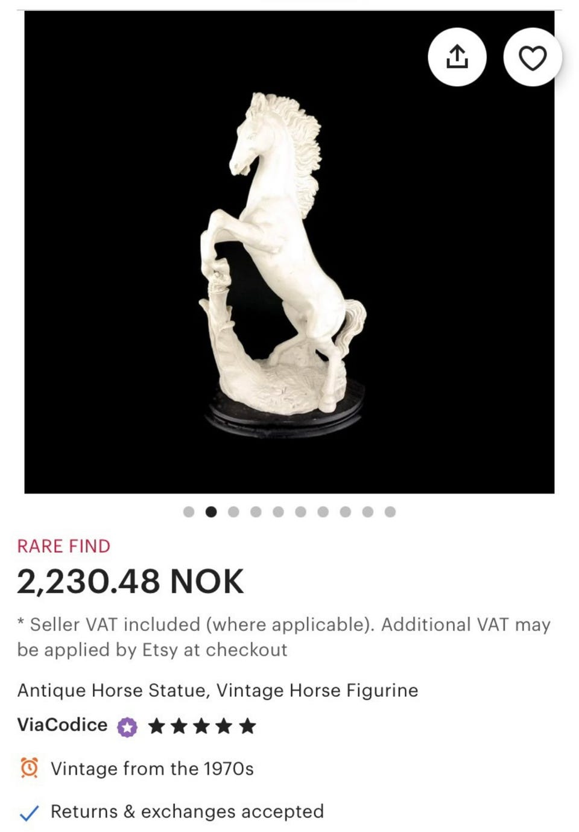Jump to the third image dot
The width and height of the screenshot is (579, 832).
point(233,512)
